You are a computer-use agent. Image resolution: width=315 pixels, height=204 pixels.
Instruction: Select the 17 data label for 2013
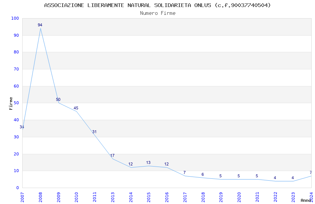click(112, 155)
